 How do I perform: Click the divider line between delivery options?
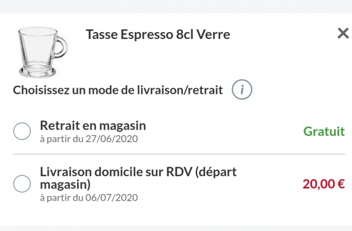pos(179,154)
